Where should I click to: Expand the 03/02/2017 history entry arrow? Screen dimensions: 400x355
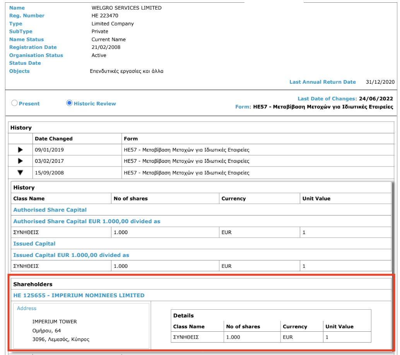click(21, 161)
